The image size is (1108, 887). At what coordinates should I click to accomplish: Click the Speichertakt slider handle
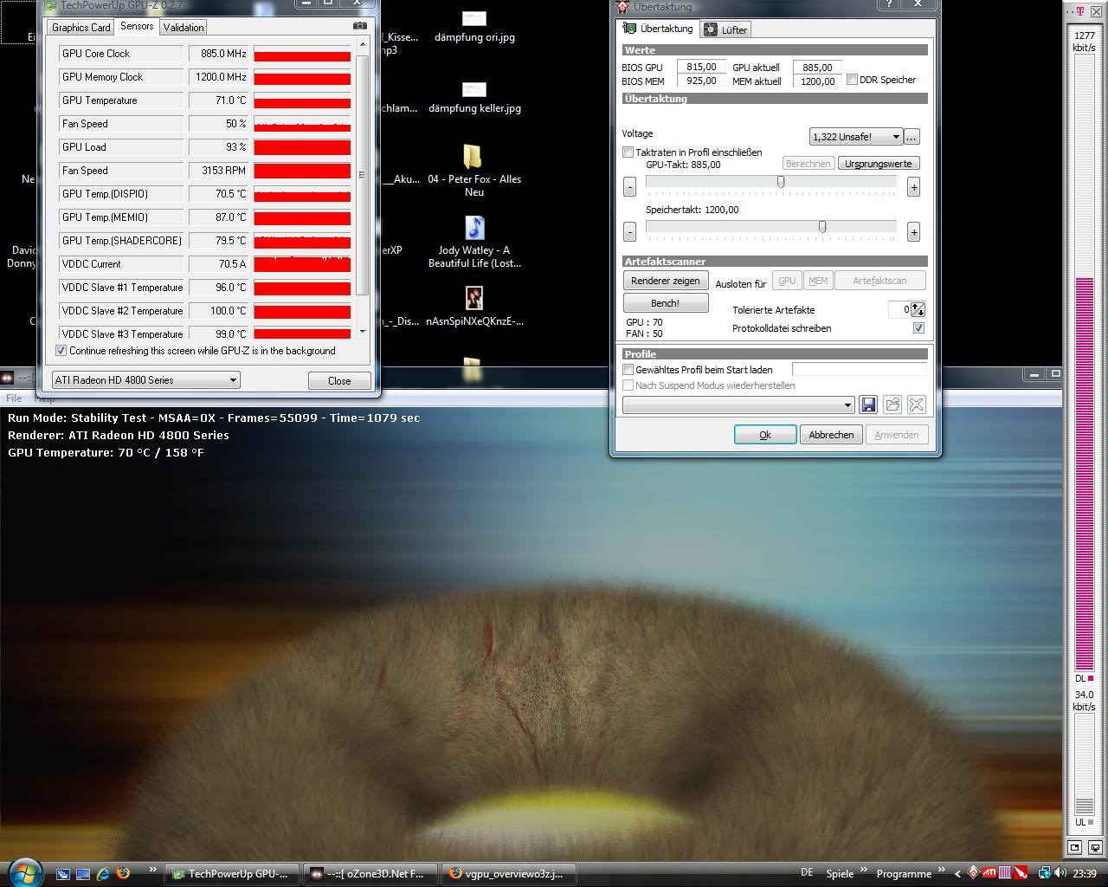click(822, 227)
